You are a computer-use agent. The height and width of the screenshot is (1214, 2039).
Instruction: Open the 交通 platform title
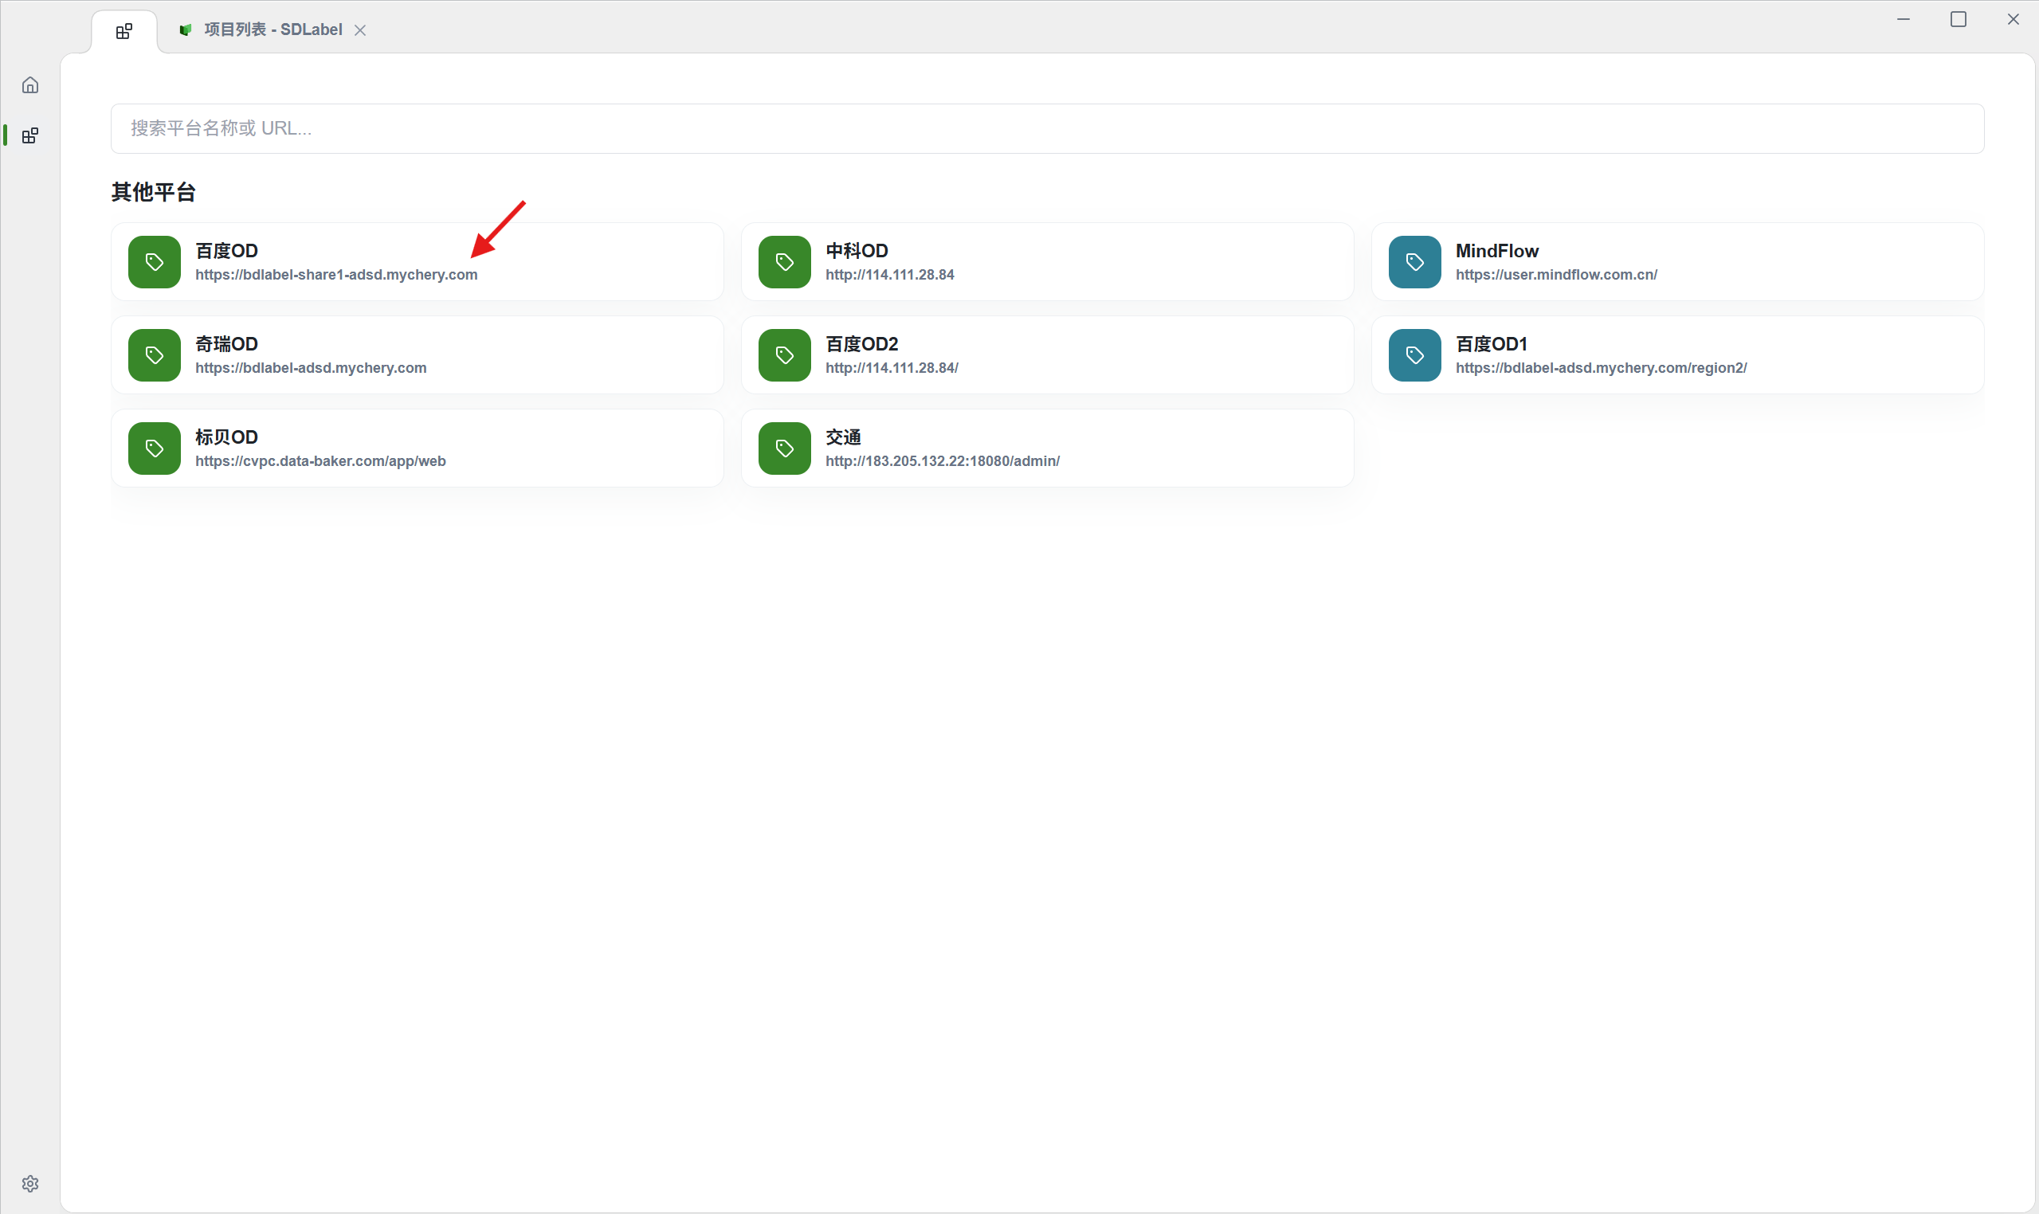click(x=843, y=437)
